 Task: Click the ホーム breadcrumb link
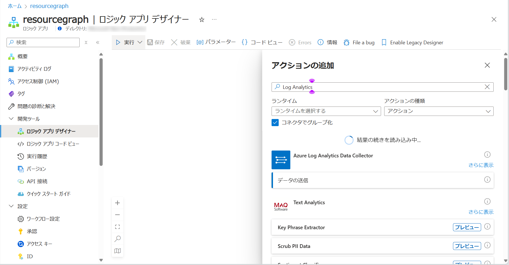15,6
